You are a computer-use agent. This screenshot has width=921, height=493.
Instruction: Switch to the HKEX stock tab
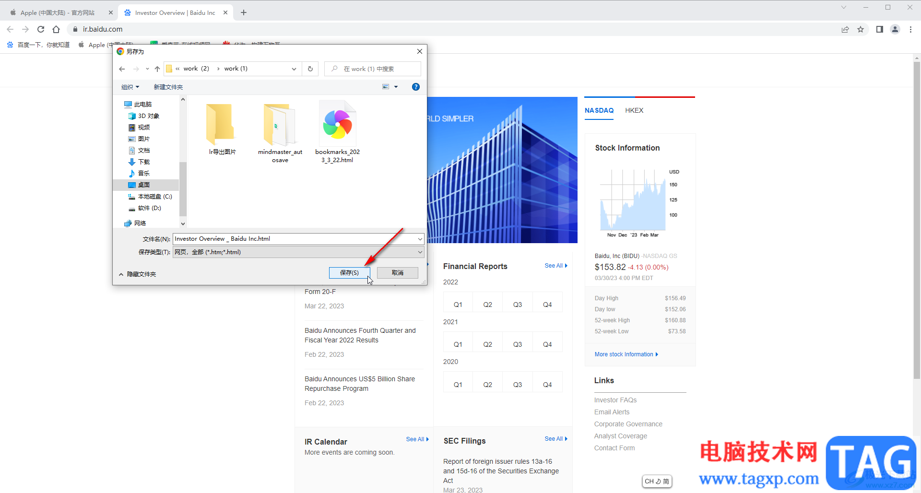(x=634, y=110)
